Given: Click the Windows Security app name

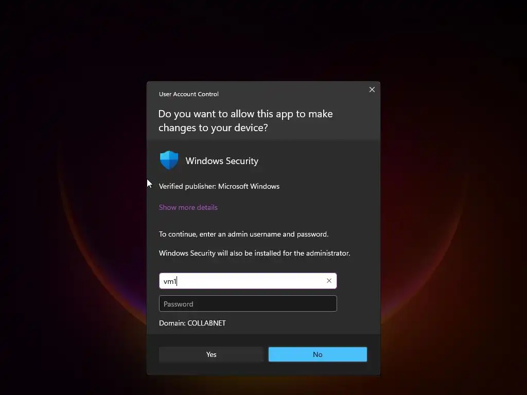Looking at the screenshot, I should (x=222, y=161).
